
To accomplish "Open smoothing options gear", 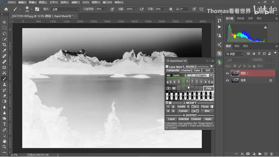I will (171, 9).
